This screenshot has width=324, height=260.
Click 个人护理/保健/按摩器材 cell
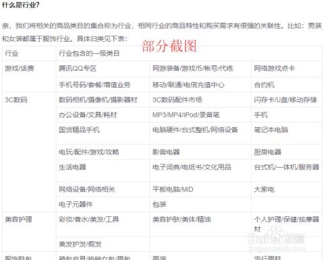pos(287,224)
